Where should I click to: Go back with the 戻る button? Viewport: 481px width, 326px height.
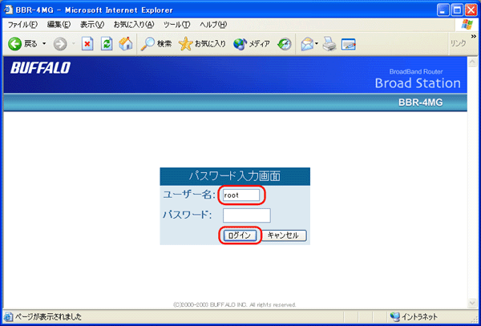tap(22, 44)
